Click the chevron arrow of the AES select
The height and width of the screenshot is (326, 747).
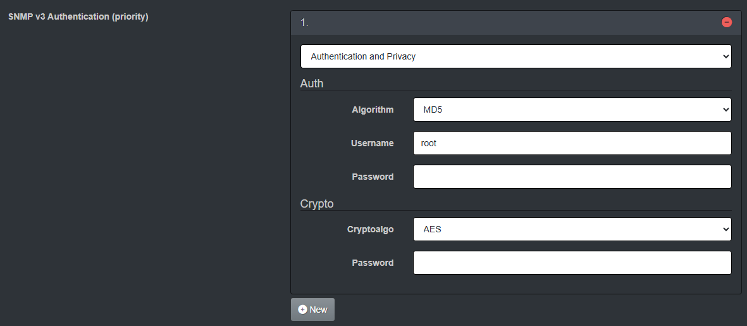[x=725, y=229]
